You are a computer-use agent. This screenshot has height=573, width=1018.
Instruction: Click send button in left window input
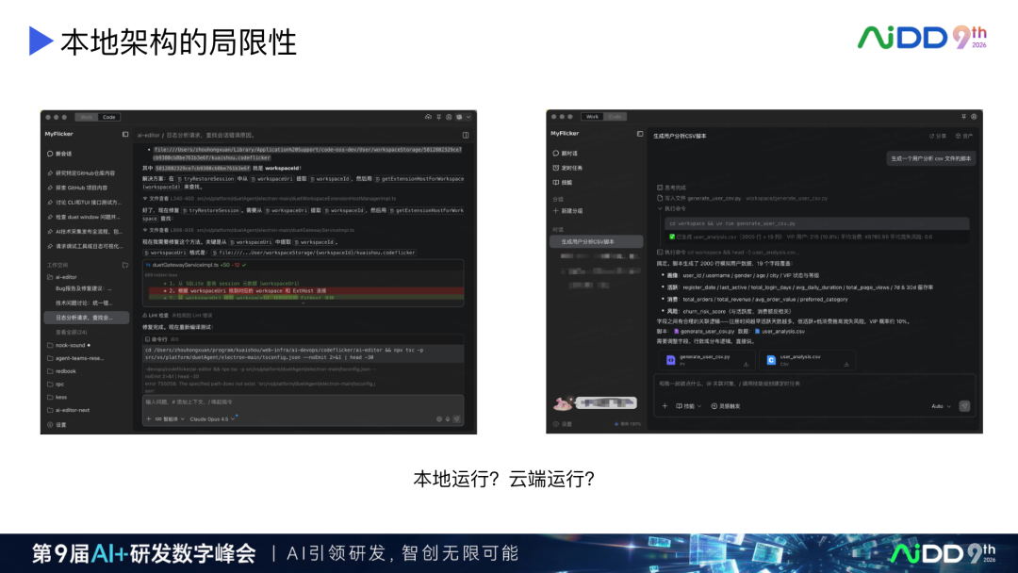click(457, 419)
